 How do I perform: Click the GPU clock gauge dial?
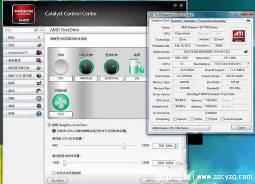pyautogui.click(x=86, y=67)
